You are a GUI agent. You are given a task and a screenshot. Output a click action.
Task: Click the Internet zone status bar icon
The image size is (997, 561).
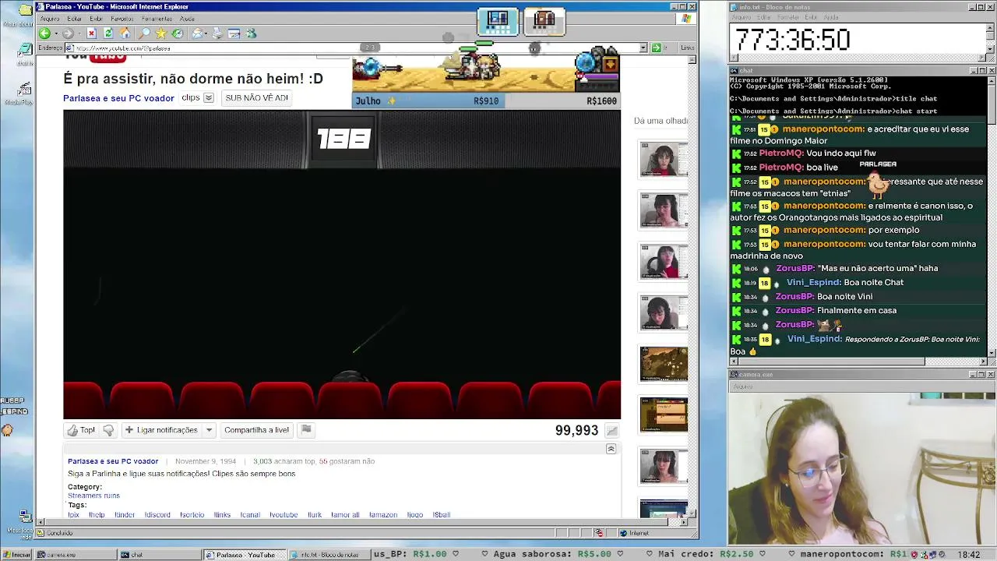(x=623, y=533)
